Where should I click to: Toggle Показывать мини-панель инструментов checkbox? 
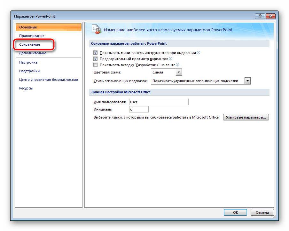coord(95,53)
